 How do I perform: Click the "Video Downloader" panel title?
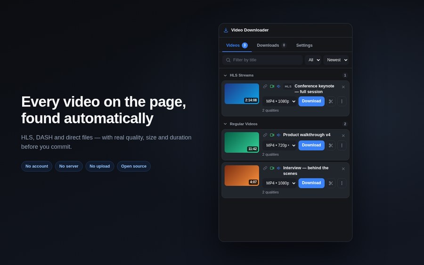(250, 30)
